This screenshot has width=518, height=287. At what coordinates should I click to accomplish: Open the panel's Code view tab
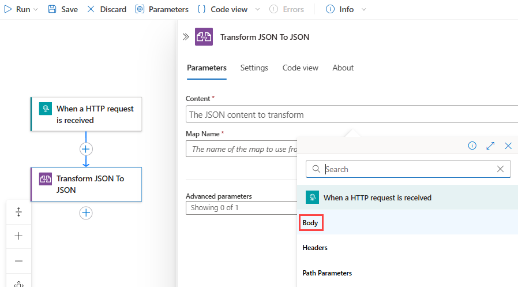(300, 68)
